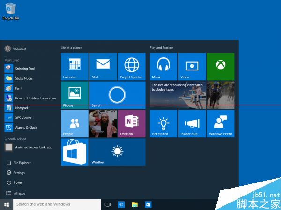Open the OneNote tile
The width and height of the screenshot is (281, 210).
click(x=132, y=124)
